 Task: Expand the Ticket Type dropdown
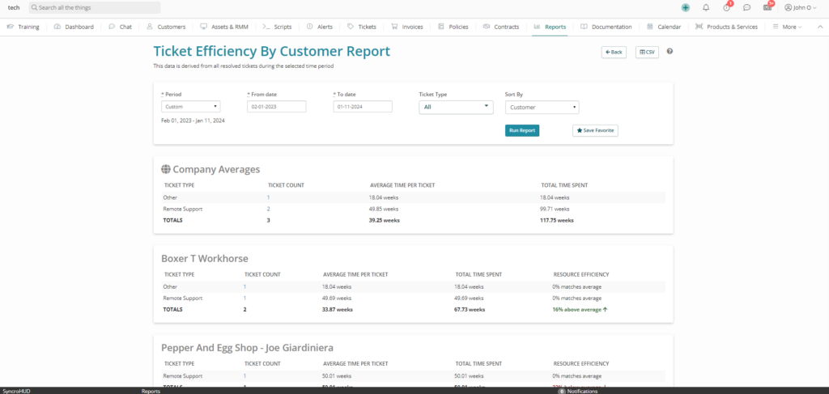456,107
